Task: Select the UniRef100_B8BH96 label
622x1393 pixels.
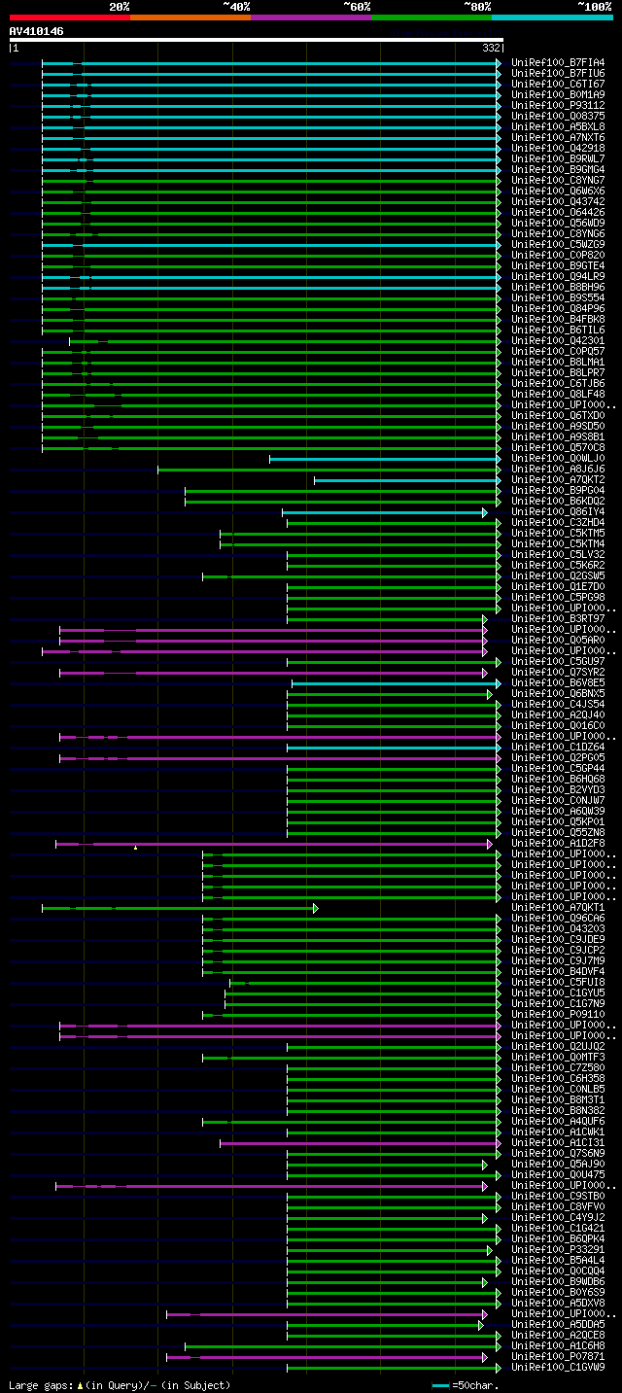Action: point(558,287)
